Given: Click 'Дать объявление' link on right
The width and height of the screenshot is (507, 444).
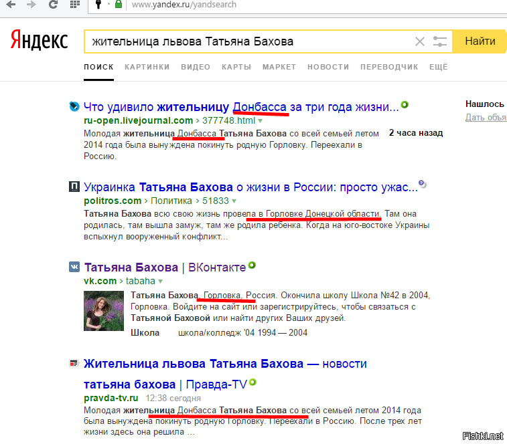Looking at the screenshot, I should pyautogui.click(x=486, y=117).
